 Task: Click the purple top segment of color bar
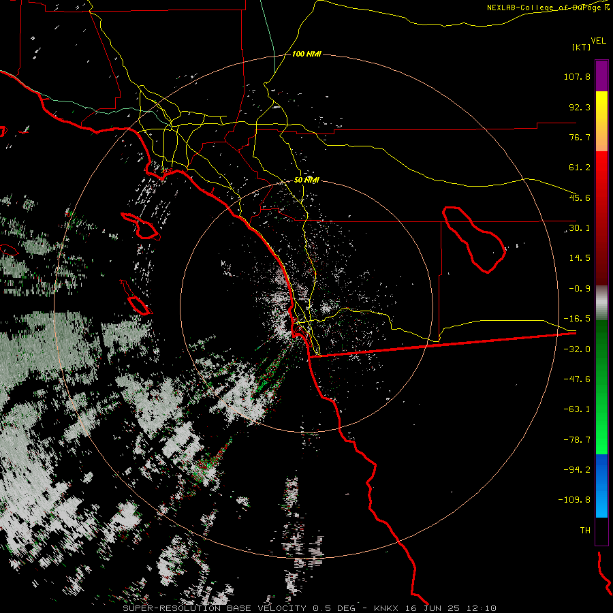tap(601, 76)
